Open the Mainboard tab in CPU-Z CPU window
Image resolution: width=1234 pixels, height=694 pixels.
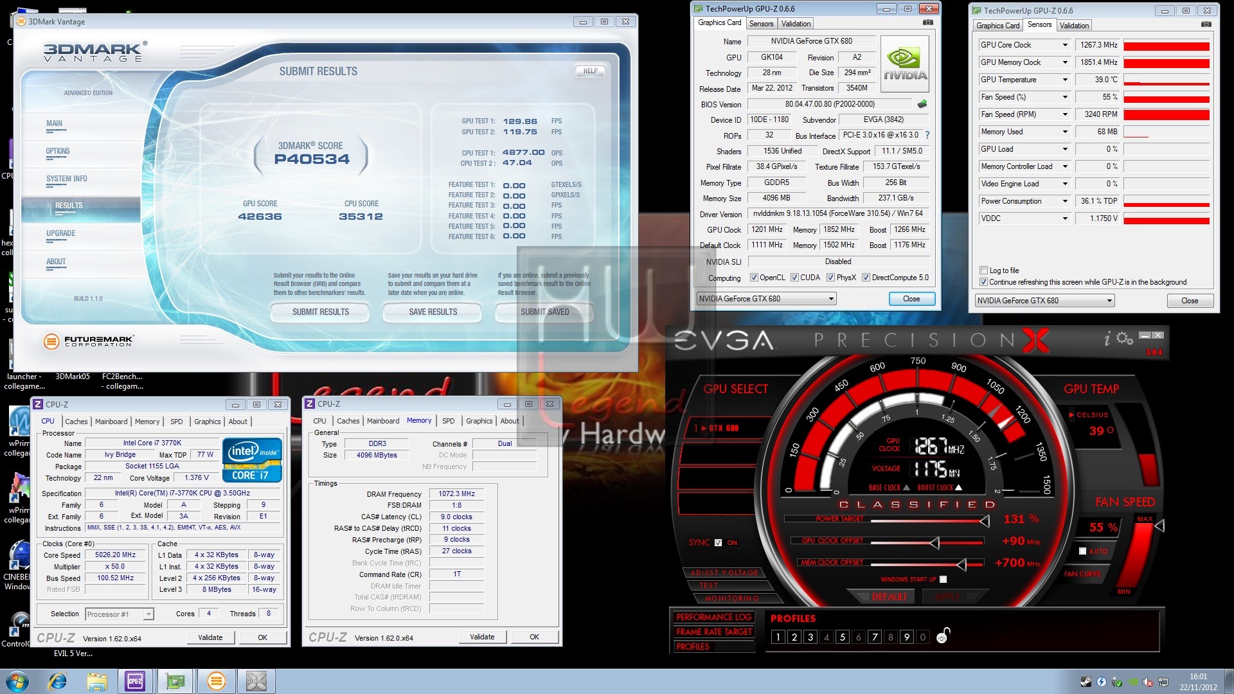111,422
